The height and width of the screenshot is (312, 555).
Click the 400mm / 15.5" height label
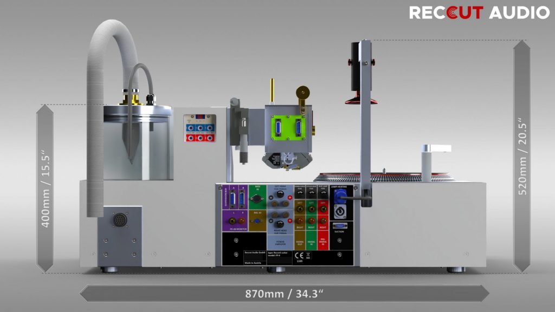pyautogui.click(x=46, y=188)
